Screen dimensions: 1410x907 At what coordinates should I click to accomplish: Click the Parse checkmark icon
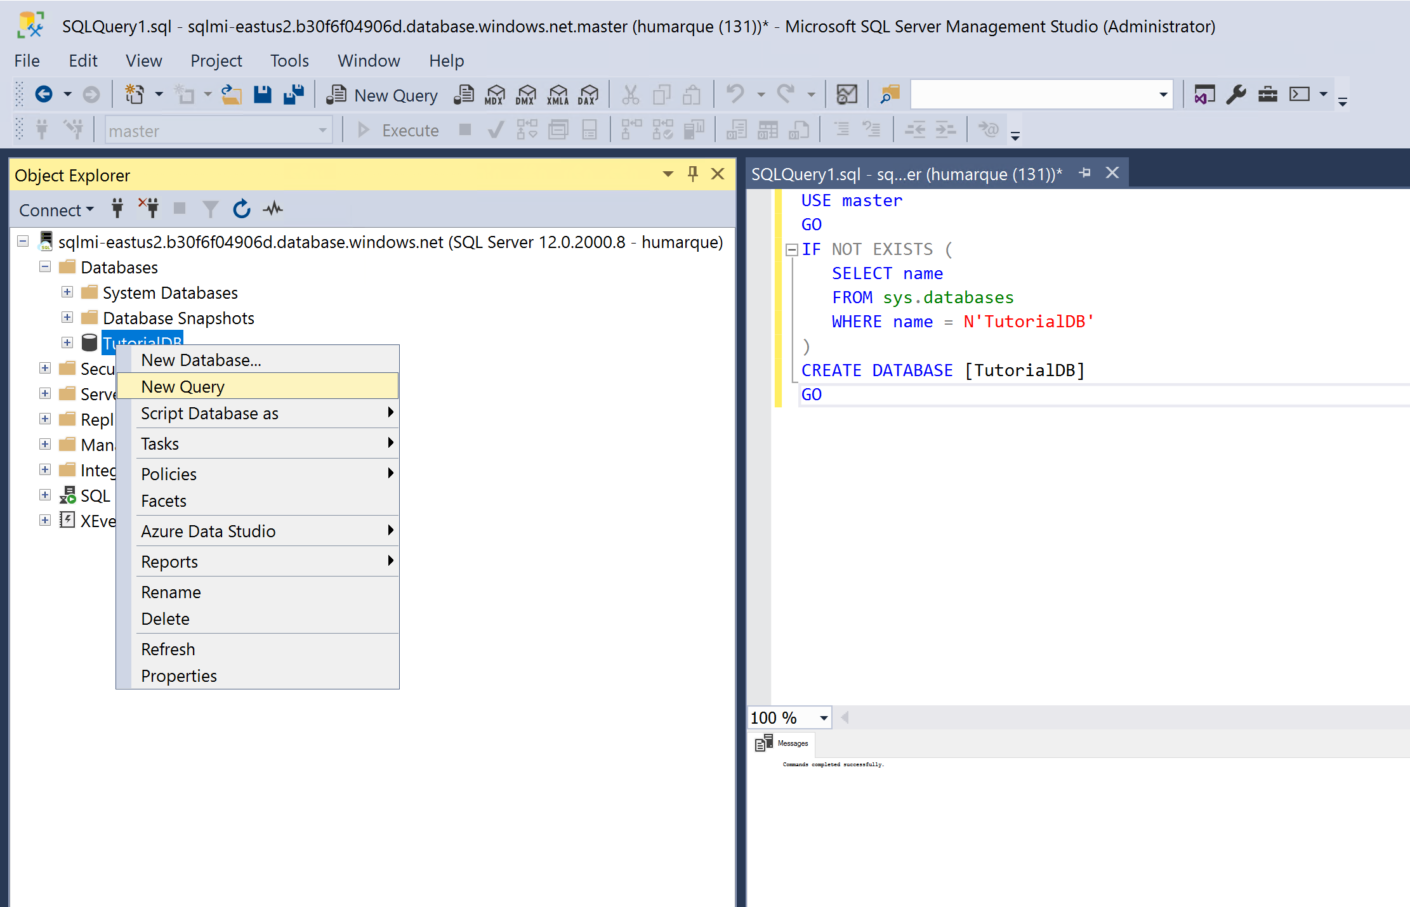pos(496,130)
